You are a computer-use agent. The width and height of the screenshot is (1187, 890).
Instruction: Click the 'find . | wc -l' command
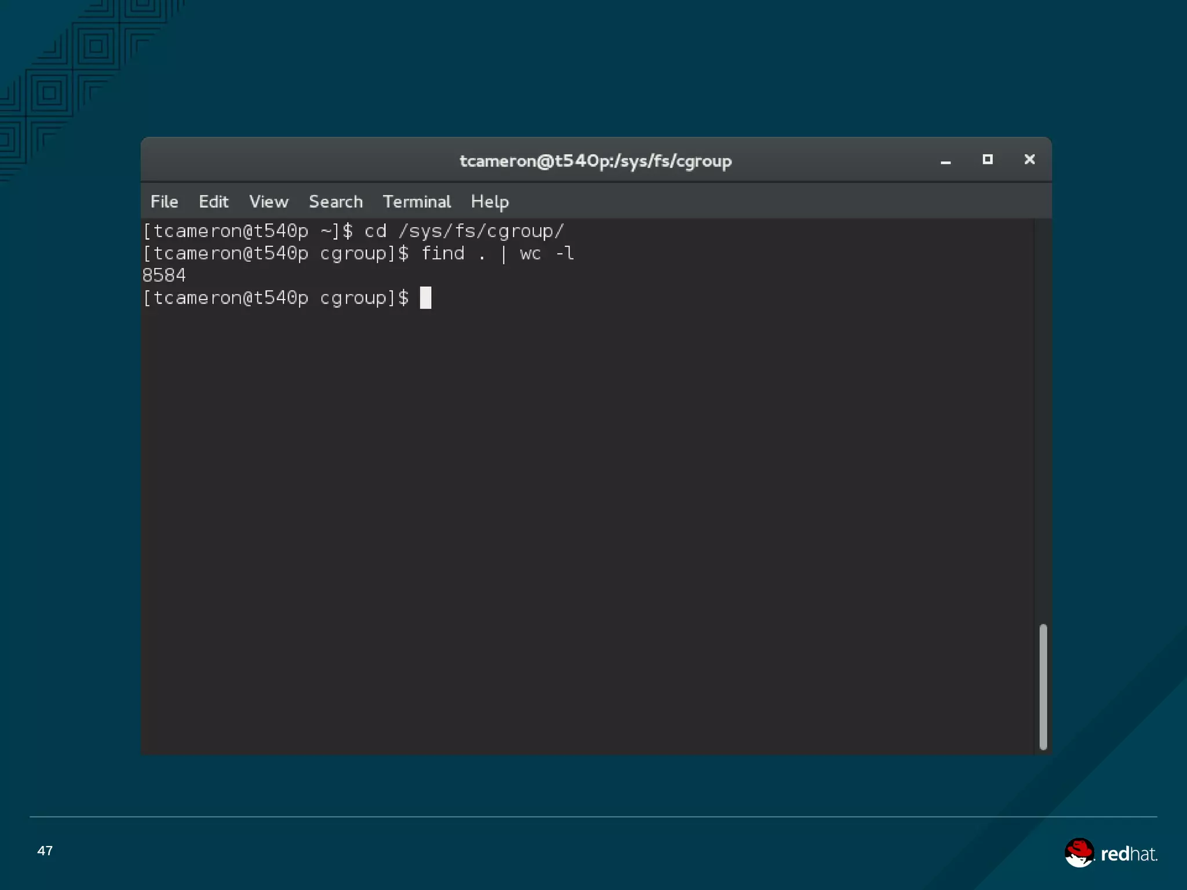tap(497, 253)
